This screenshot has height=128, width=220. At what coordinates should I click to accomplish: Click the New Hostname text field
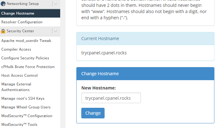[x=111, y=98]
